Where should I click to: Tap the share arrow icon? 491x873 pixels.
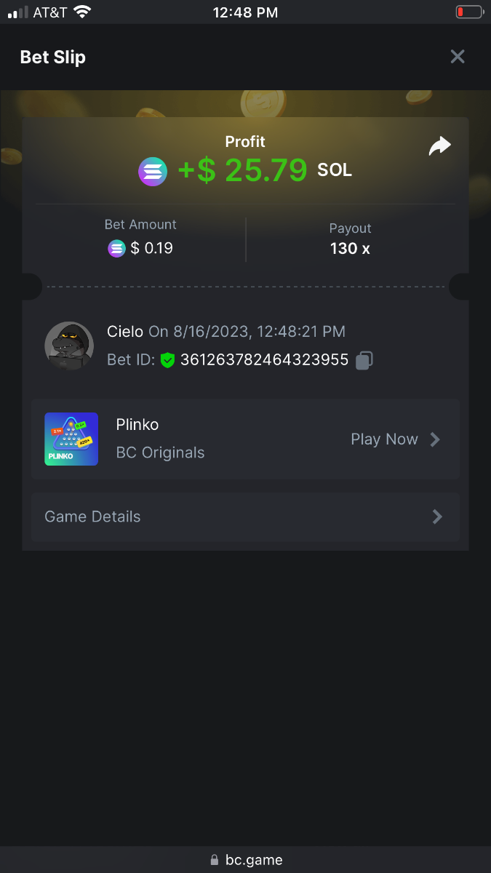tap(439, 146)
